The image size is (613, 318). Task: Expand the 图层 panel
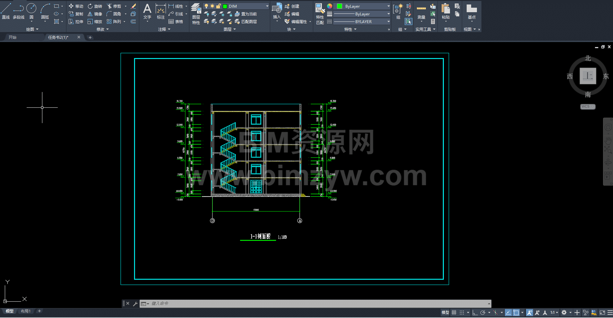click(x=230, y=29)
